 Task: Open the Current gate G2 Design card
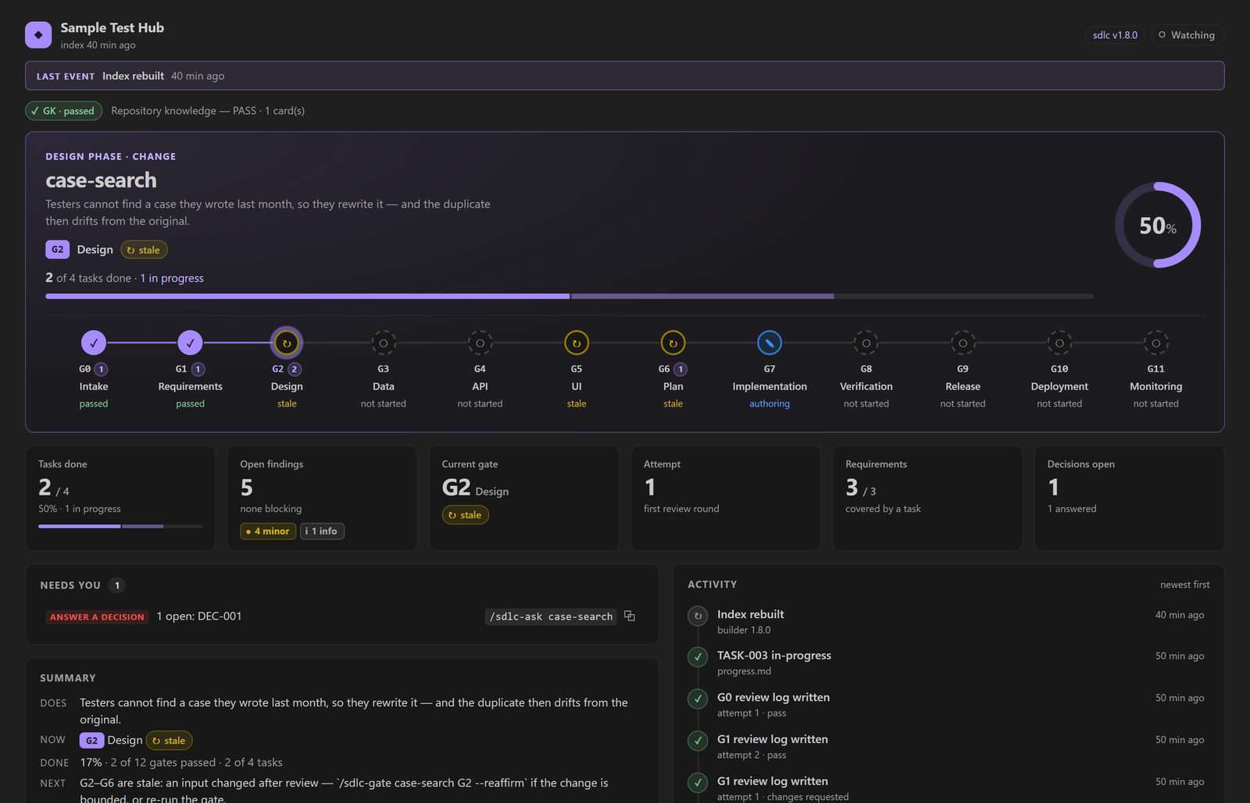tap(523, 498)
